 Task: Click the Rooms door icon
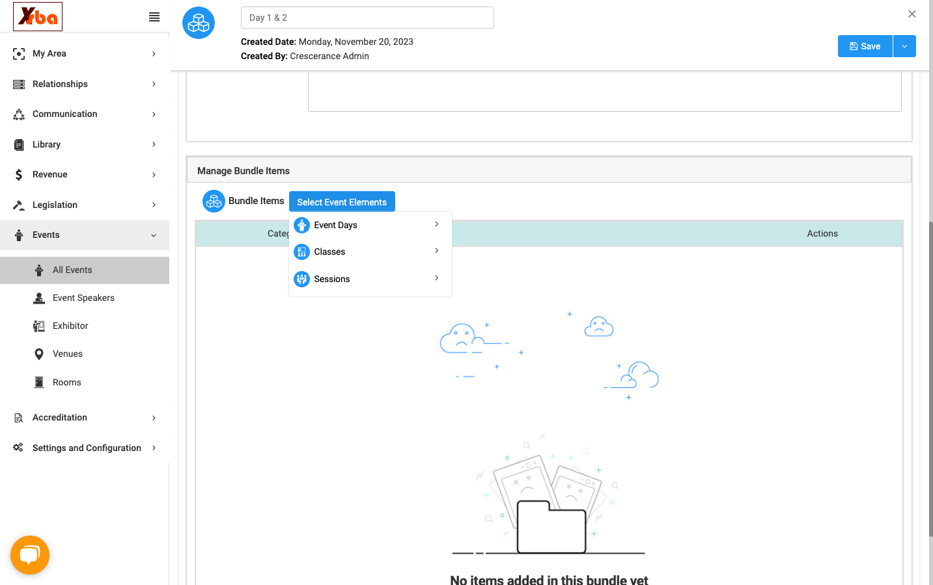tap(39, 382)
